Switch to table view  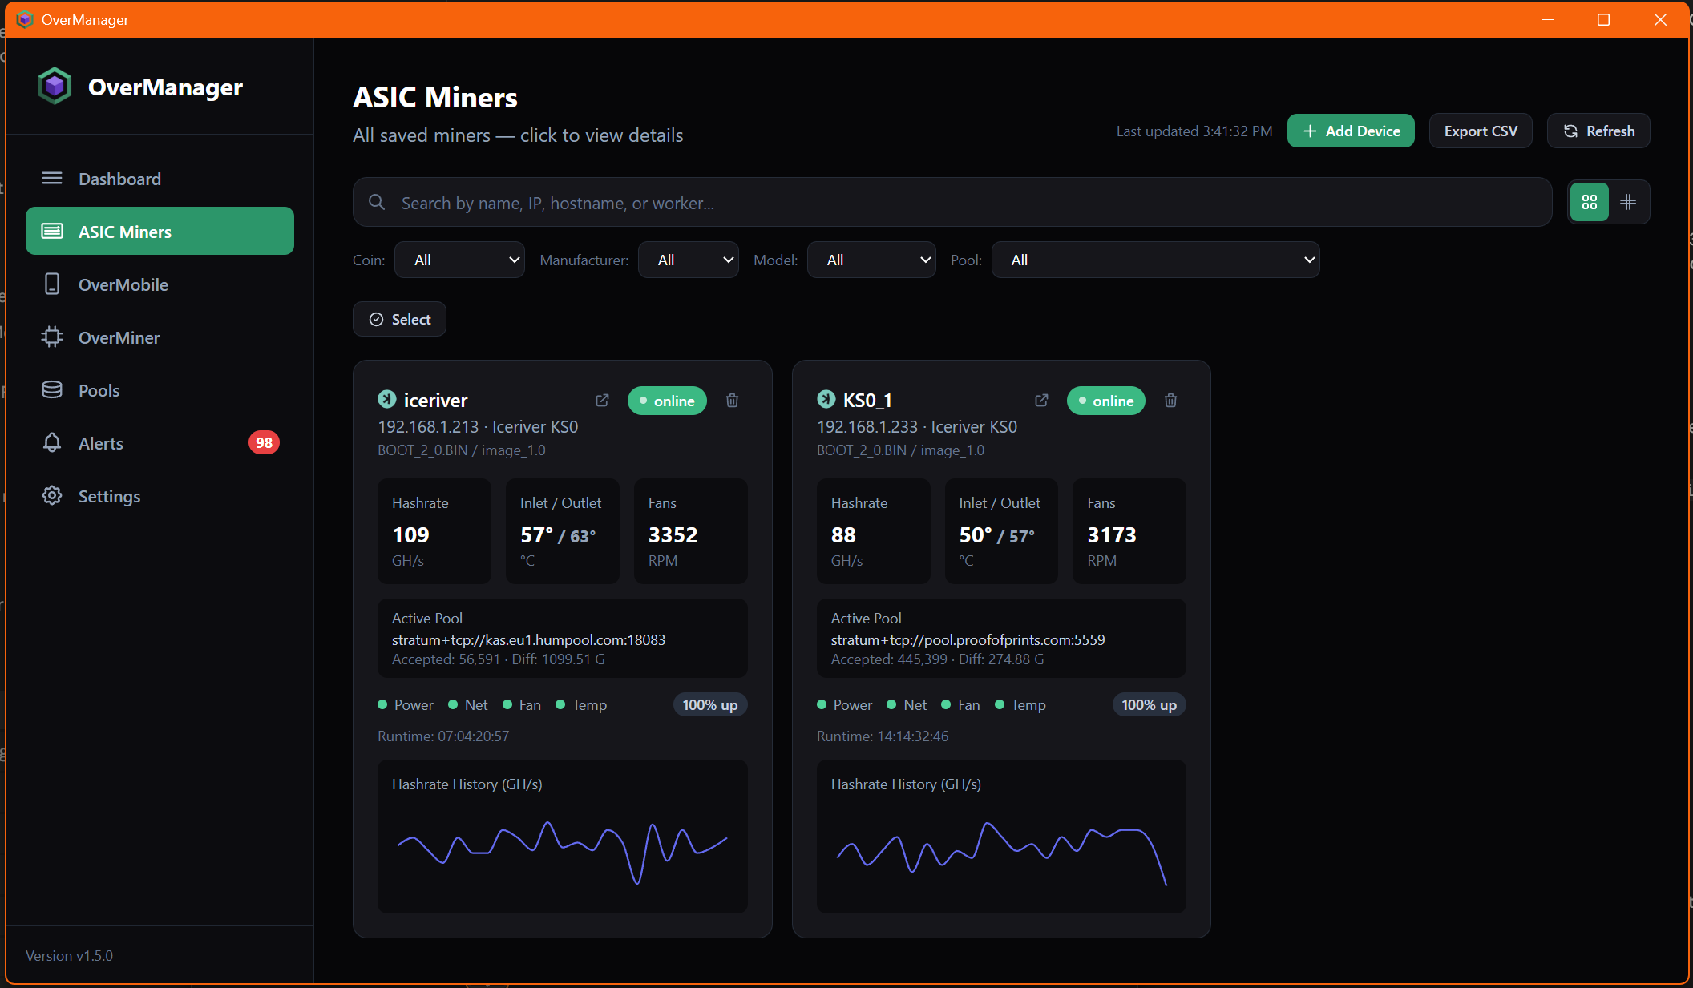coord(1628,202)
